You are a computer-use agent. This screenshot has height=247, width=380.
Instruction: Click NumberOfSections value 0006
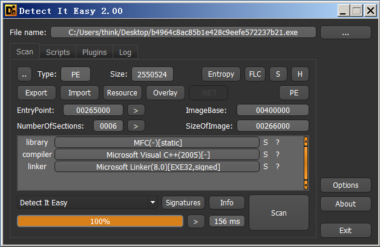click(108, 126)
